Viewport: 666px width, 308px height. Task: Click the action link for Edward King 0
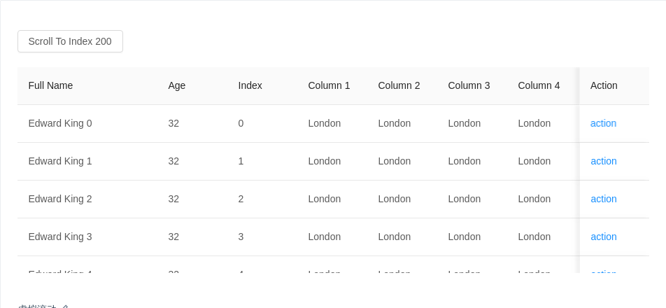(x=603, y=123)
